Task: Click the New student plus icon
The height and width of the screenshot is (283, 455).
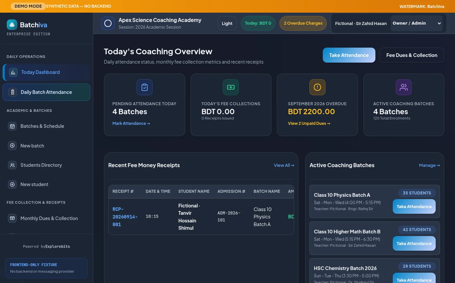Action: click(12, 184)
